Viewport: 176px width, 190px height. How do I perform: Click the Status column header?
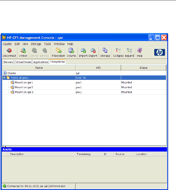(143, 68)
